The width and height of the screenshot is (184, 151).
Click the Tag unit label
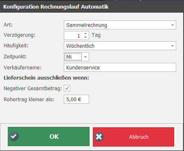[96, 35]
